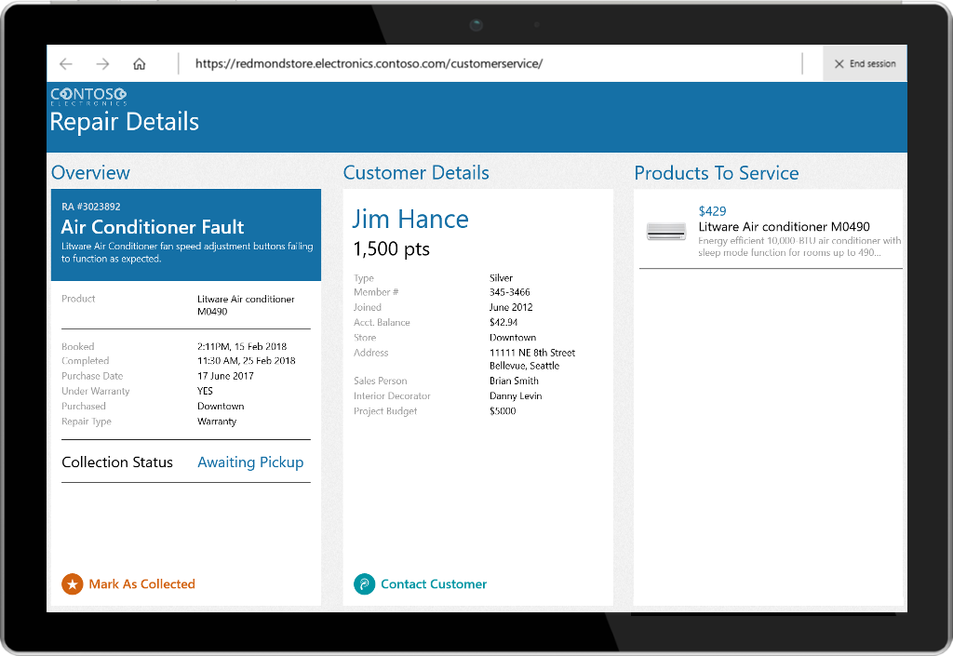Open the Air Conditioner Fault summary card
This screenshot has height=656, width=953.
(x=185, y=234)
